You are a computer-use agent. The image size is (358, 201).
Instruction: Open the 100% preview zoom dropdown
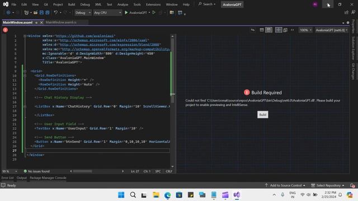click(x=305, y=30)
